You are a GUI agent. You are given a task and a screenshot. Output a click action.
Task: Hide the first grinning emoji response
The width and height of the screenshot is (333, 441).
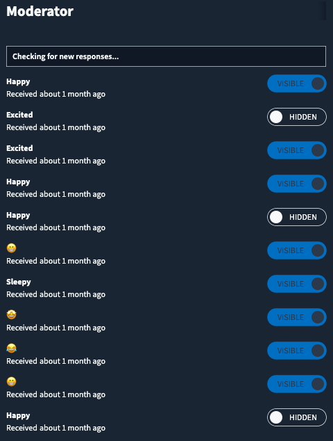tap(297, 250)
